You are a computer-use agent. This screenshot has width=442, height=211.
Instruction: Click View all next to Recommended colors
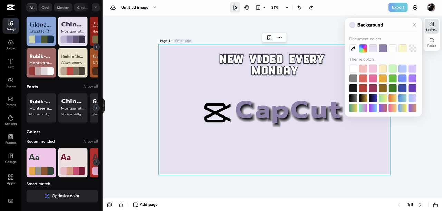[91, 141]
